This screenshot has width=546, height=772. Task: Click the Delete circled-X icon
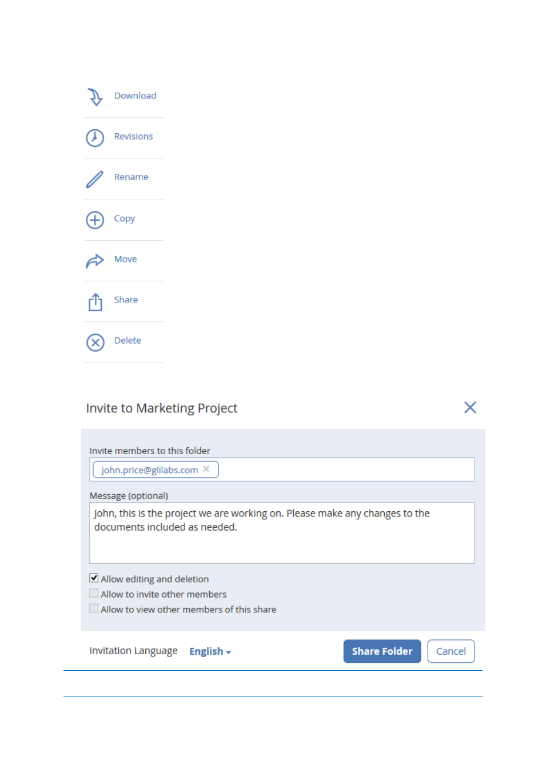[95, 343]
